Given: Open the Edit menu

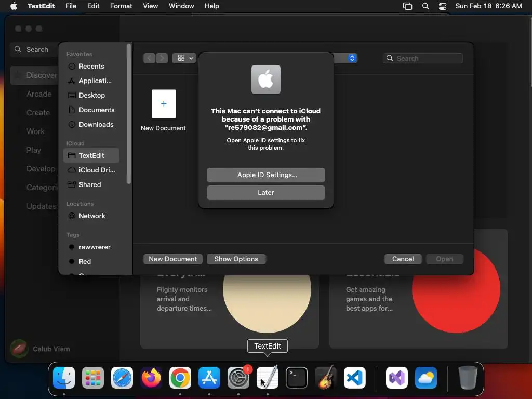Looking at the screenshot, I should [94, 6].
